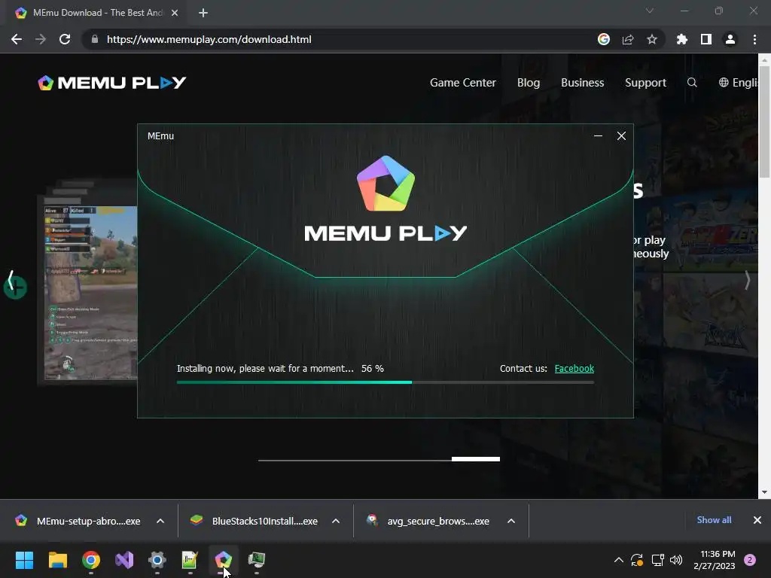Switch to Chrome in the taskbar
Screen dimensions: 771x578
pyautogui.click(x=91, y=560)
